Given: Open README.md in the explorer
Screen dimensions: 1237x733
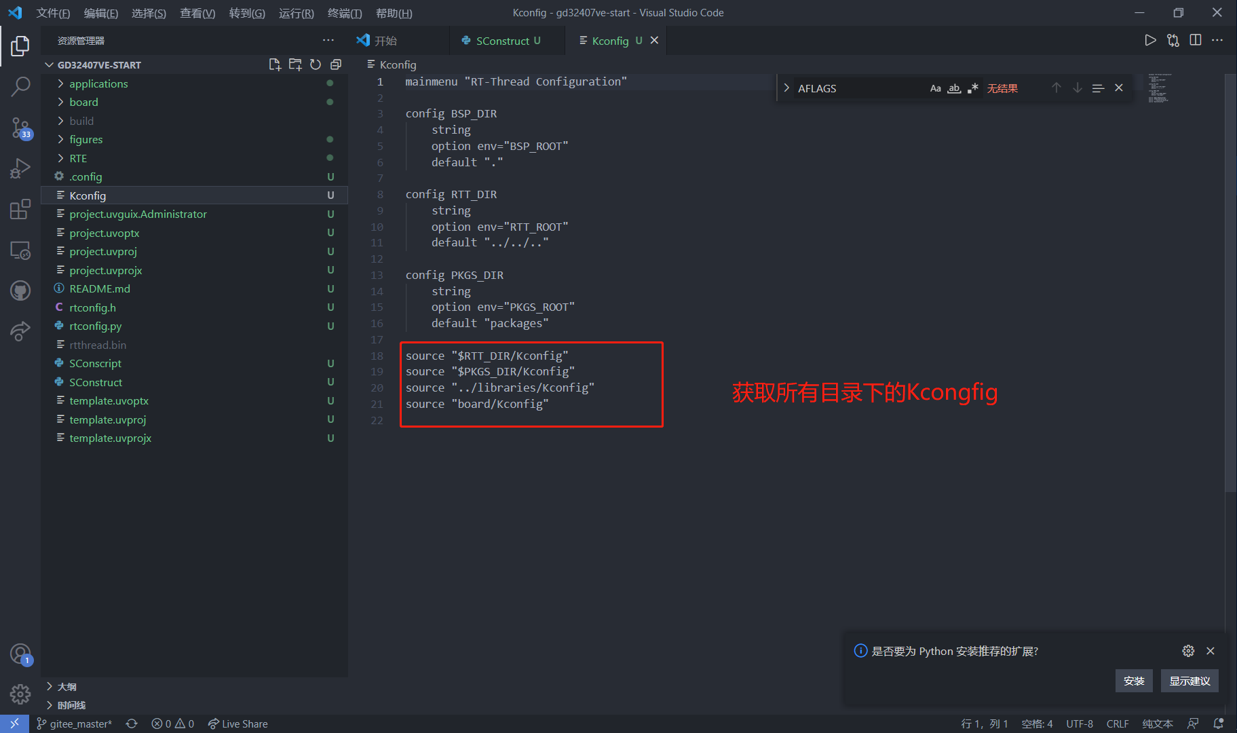Looking at the screenshot, I should pos(100,288).
